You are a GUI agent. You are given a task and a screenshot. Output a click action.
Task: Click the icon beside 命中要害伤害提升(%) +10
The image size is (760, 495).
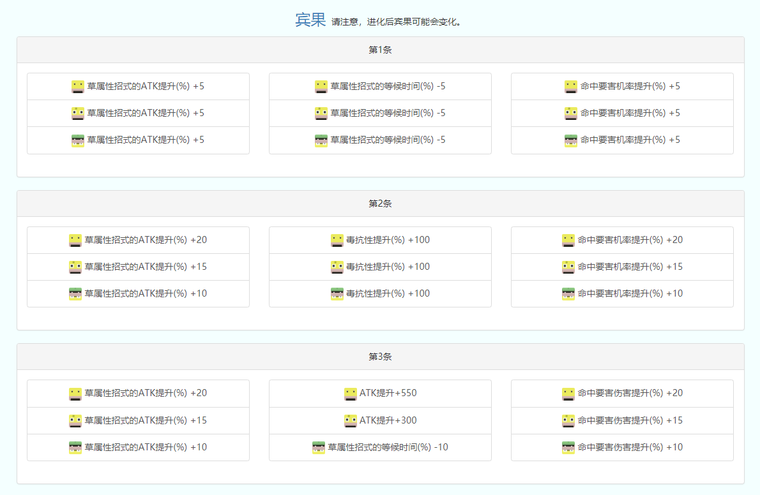(568, 447)
